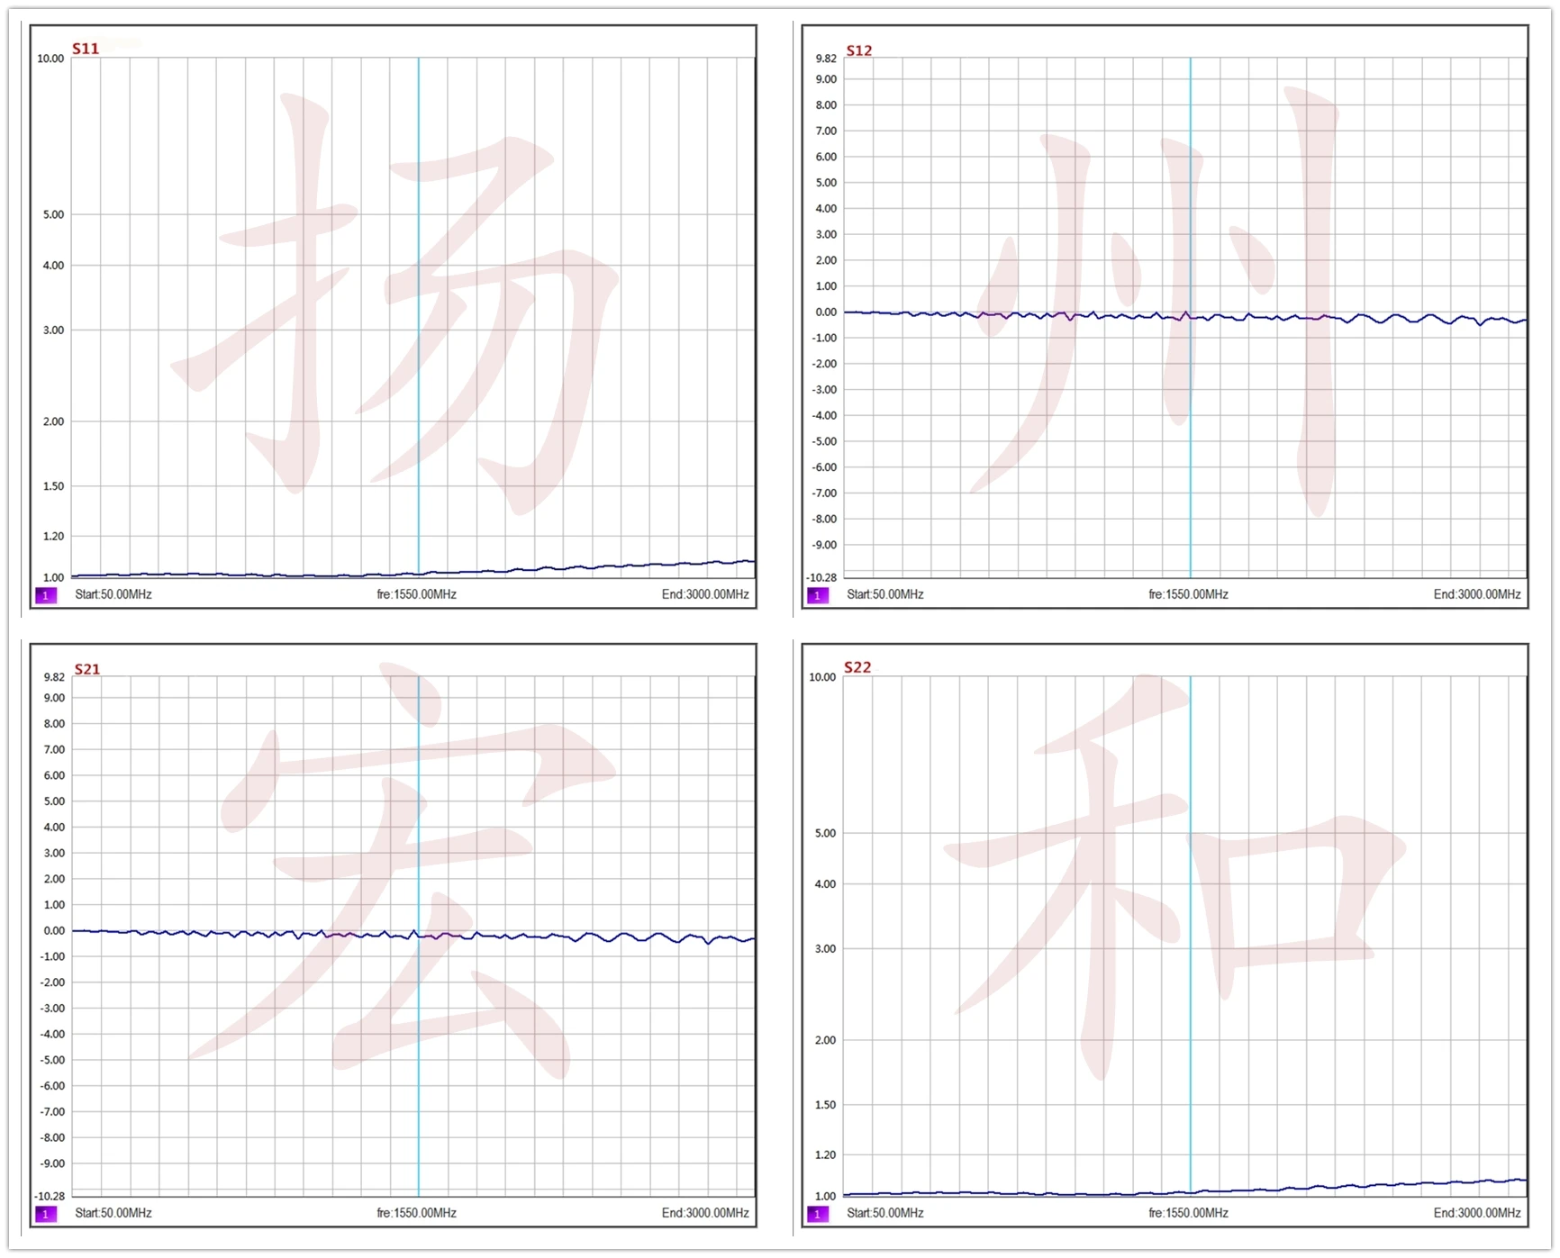Click End:3000.00MHz label under S21 chart

click(x=705, y=1213)
